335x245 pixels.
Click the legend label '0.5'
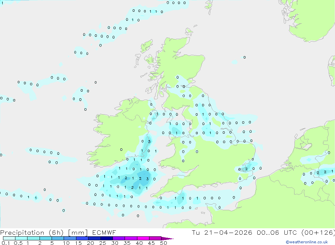(18, 243)
